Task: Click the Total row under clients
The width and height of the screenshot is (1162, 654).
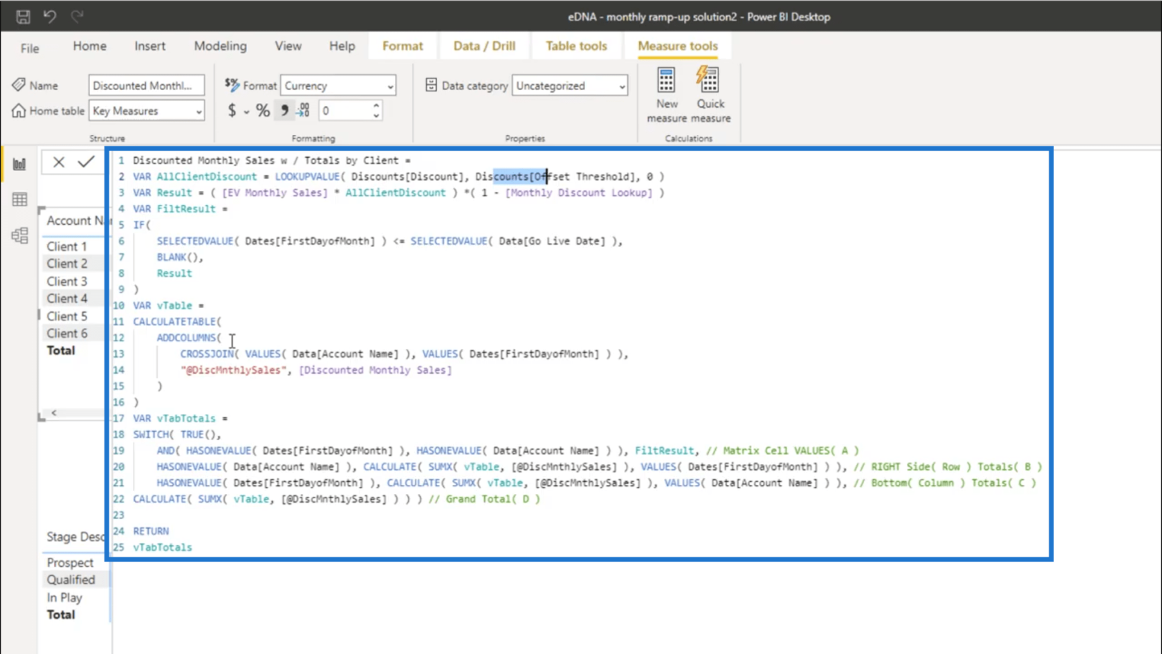Action: [x=61, y=351]
